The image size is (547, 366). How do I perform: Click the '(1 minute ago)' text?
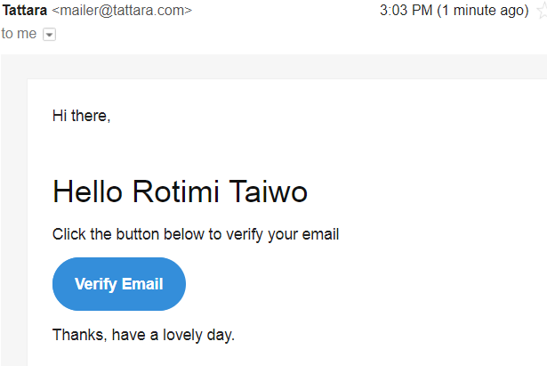[x=483, y=11]
